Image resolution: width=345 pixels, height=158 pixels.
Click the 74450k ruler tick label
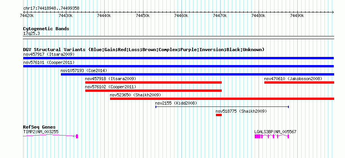[143, 15]
